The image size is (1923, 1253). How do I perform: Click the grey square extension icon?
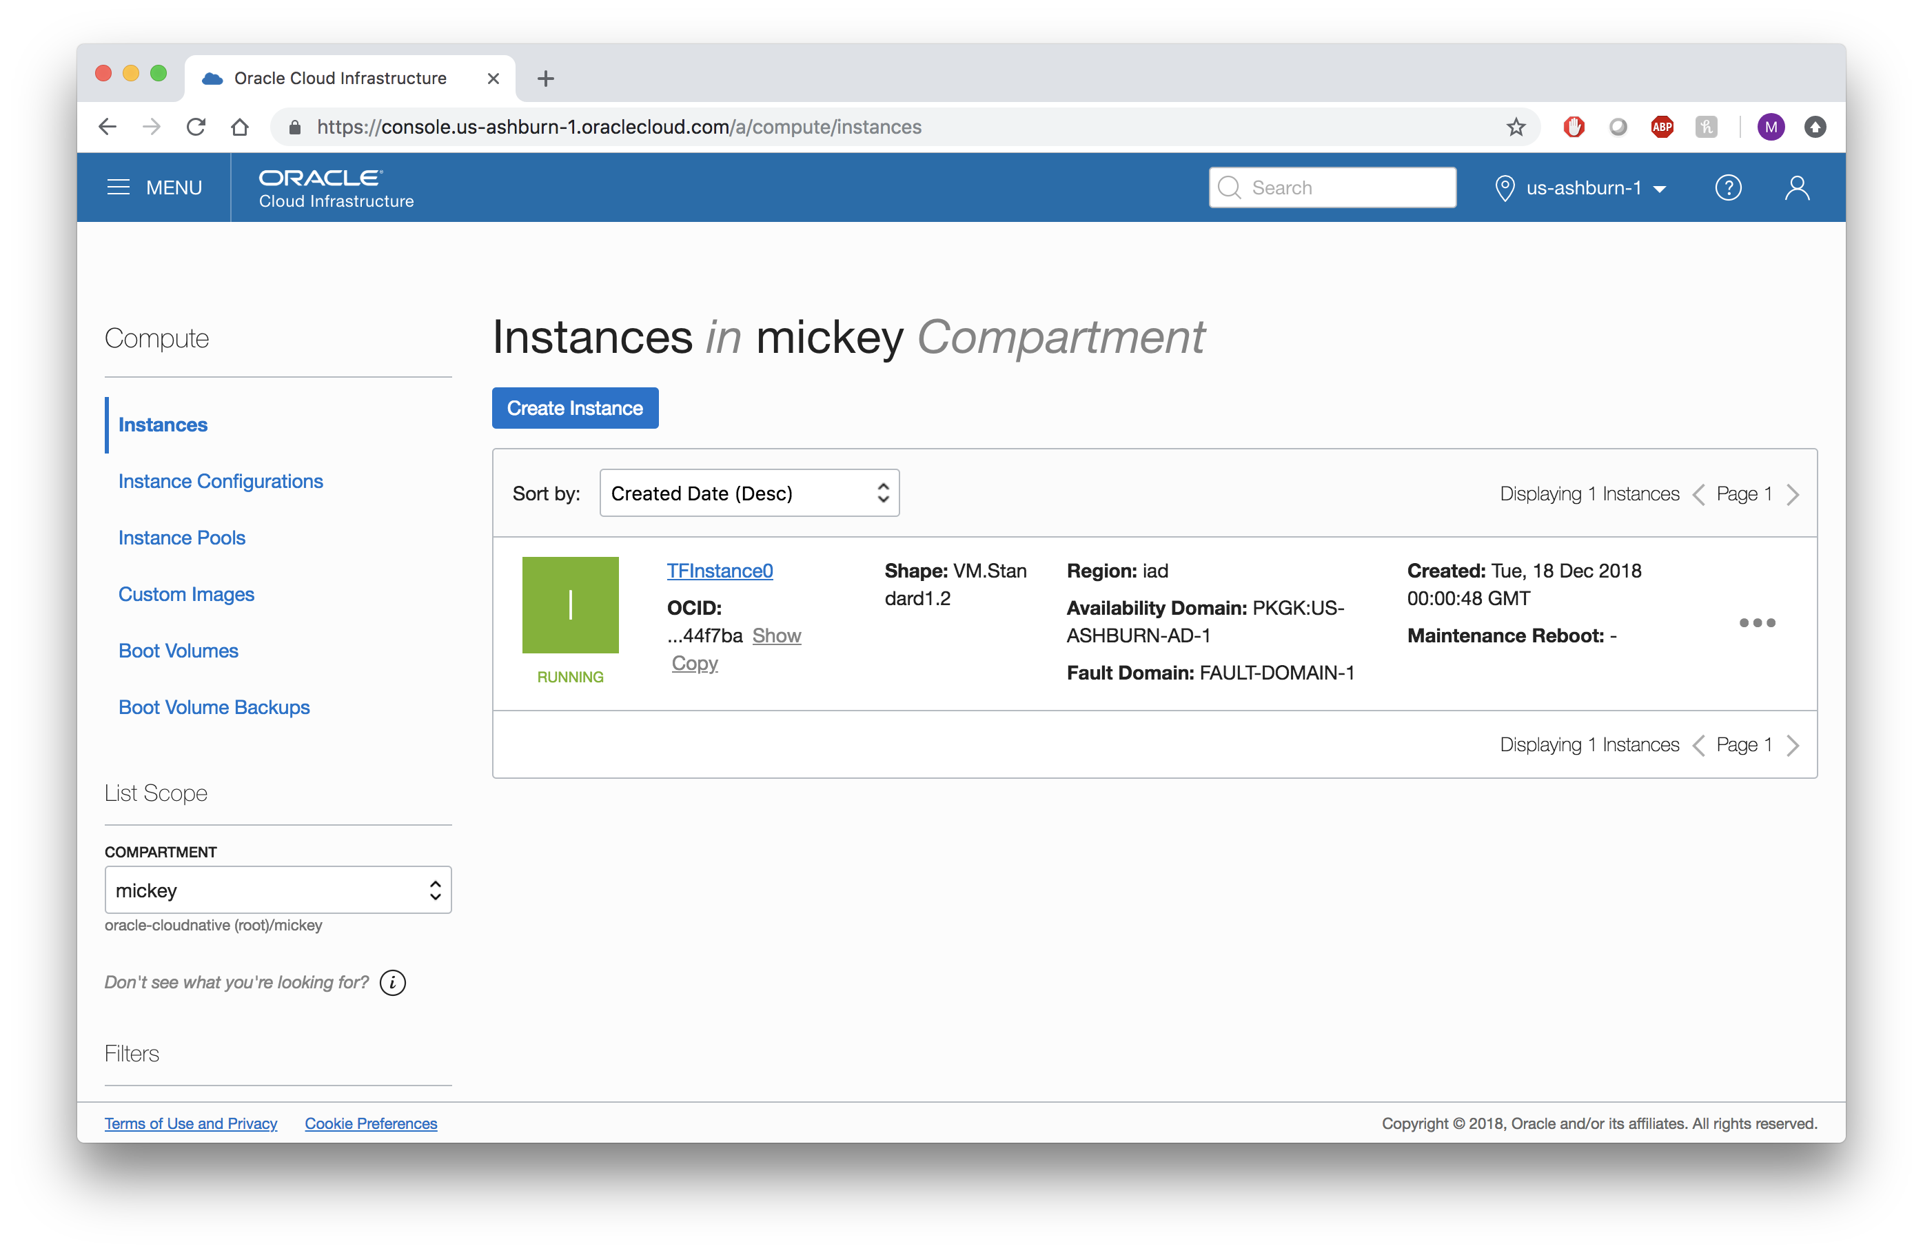(x=1706, y=127)
